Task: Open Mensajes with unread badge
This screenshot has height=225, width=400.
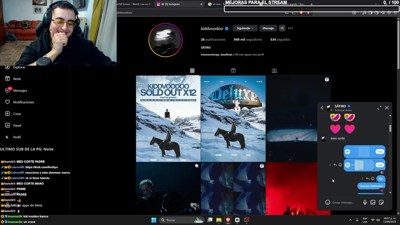Action: point(16,90)
